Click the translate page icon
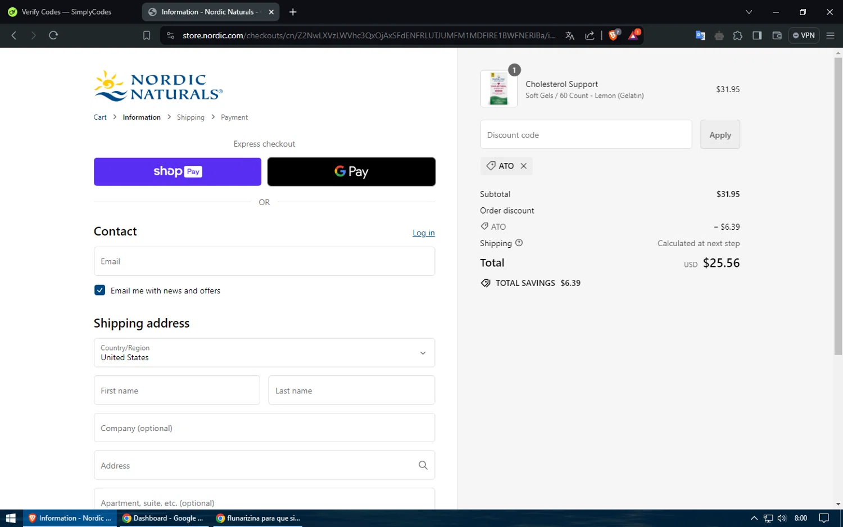Viewport: 843px width, 527px height. [570, 35]
